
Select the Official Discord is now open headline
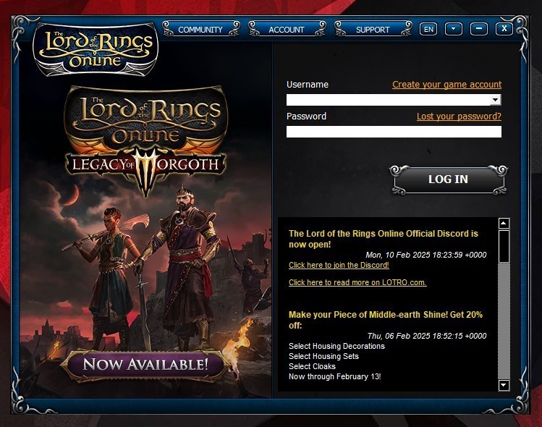[384, 239]
